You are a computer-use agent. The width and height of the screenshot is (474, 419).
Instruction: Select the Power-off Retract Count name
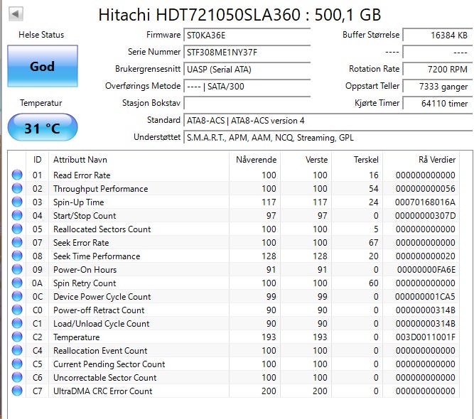(99, 310)
